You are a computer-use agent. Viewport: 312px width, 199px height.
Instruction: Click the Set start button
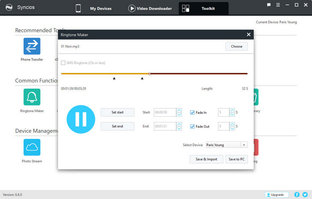coord(117,112)
